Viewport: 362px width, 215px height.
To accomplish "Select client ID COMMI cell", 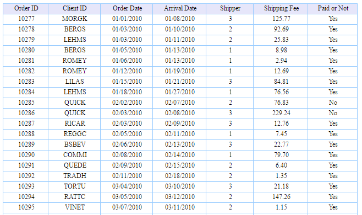I will (x=74, y=155).
